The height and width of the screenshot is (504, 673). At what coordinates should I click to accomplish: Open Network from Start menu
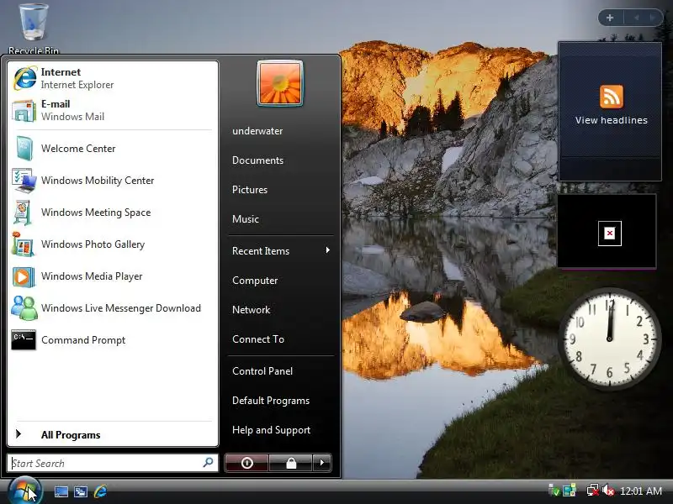[251, 310]
